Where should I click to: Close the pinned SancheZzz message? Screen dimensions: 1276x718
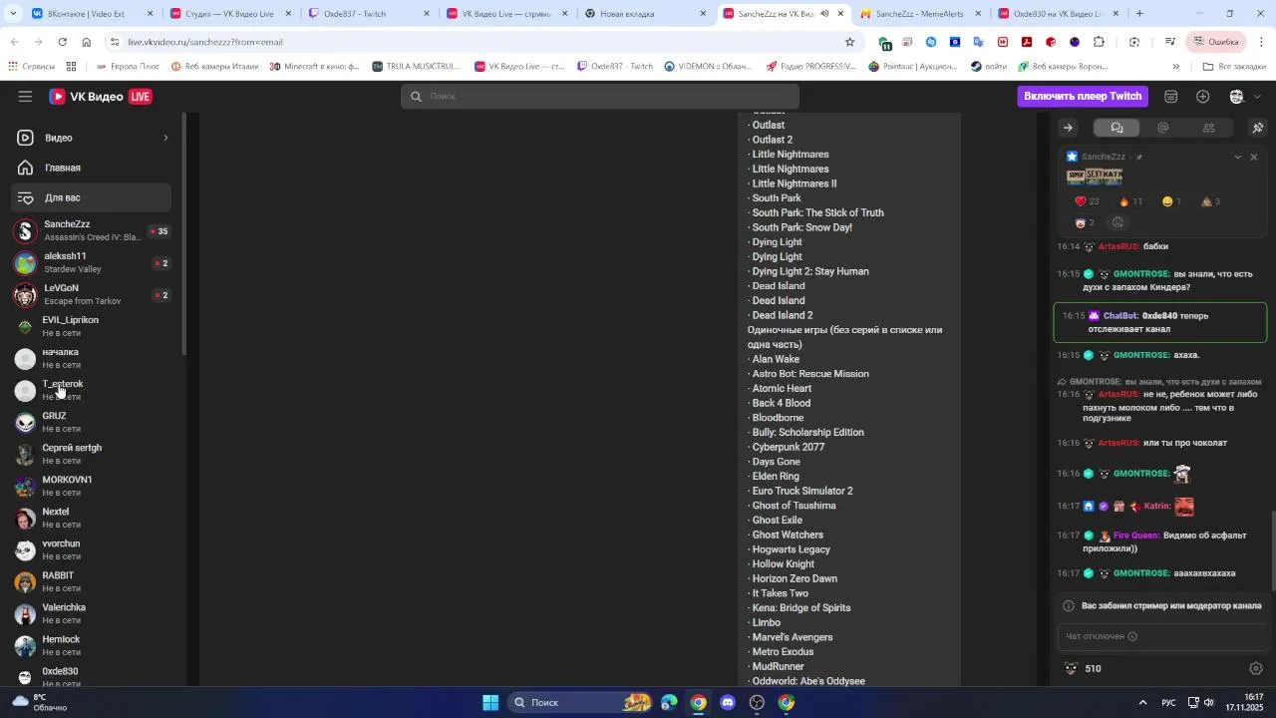tap(1254, 157)
